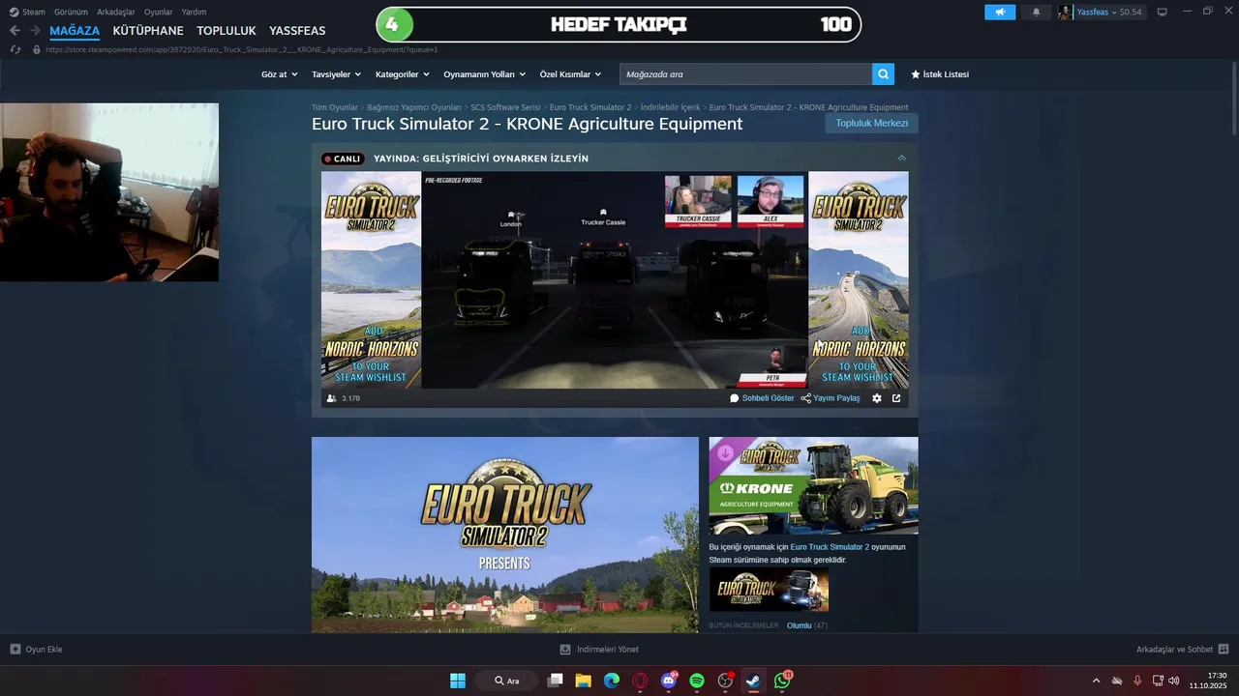Go forward with the Steam forward arrow
The height and width of the screenshot is (696, 1239).
(x=35, y=31)
